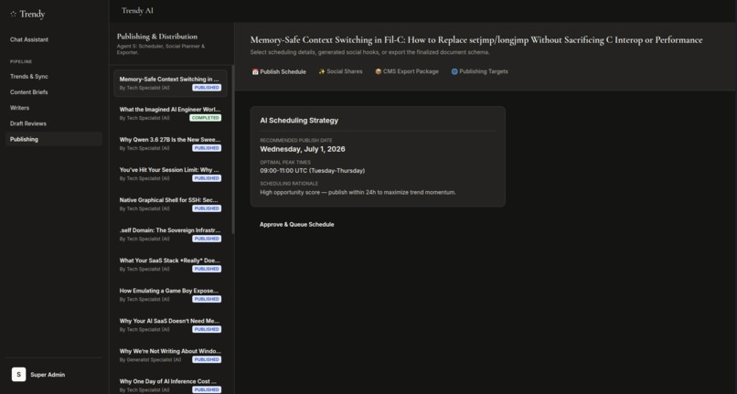Viewport: 737px width, 394px height.
Task: Click PUBLISHED badge on Why Qwen article
Action: [x=207, y=148]
